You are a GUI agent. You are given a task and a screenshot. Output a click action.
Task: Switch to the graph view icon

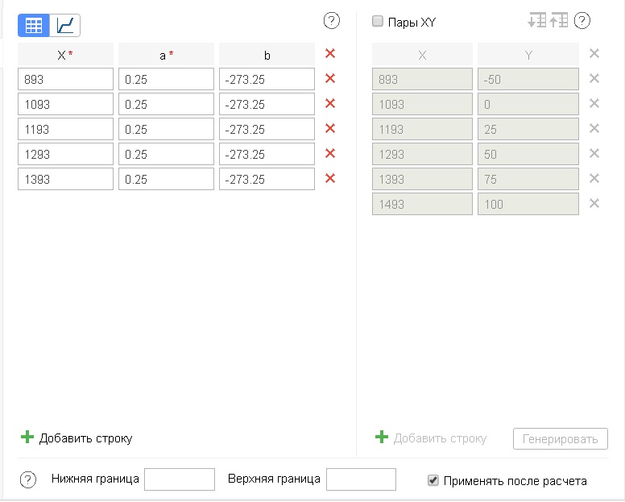pyautogui.click(x=65, y=25)
